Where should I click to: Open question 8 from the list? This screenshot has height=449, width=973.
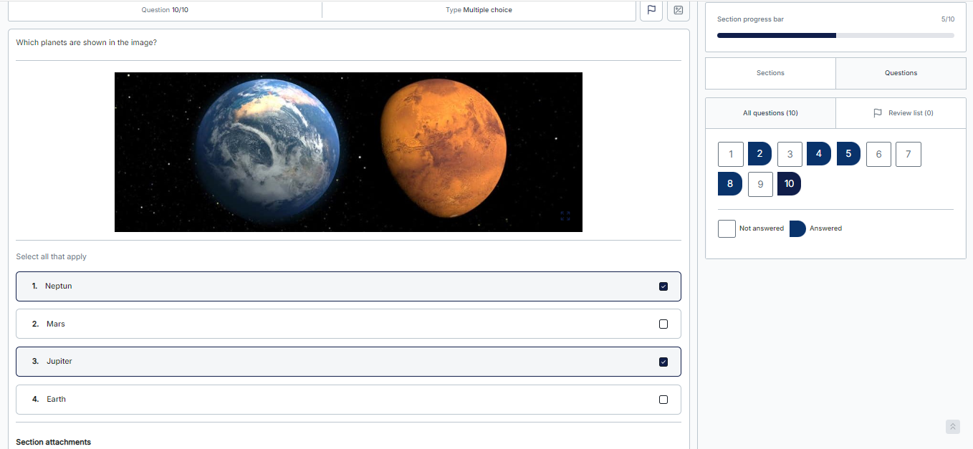click(730, 184)
